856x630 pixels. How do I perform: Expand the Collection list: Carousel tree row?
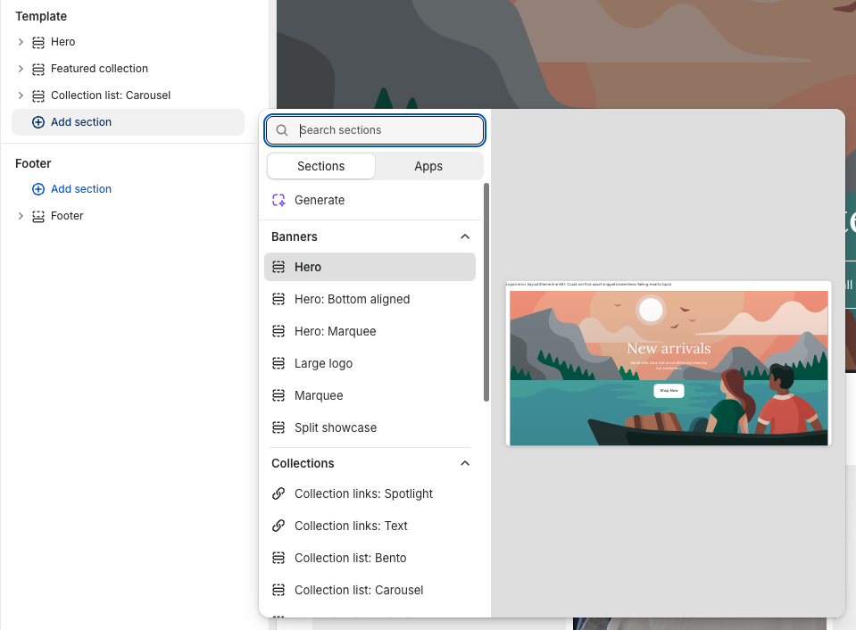[21, 95]
